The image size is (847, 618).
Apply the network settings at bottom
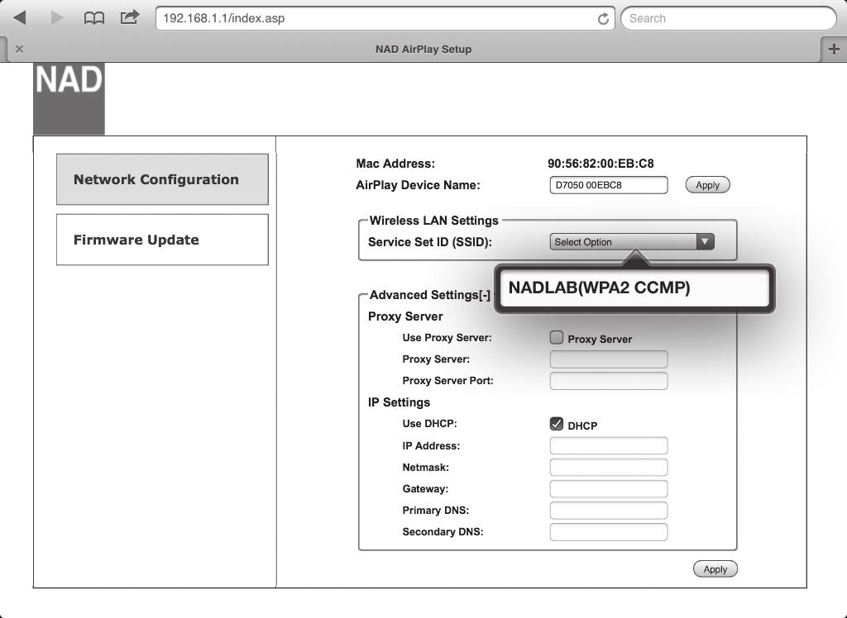click(x=715, y=569)
